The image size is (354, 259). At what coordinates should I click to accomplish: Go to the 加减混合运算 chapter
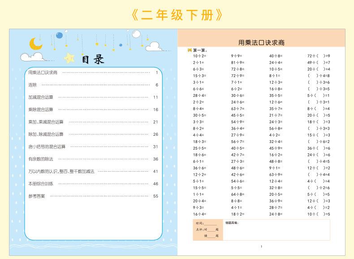tap(40, 97)
